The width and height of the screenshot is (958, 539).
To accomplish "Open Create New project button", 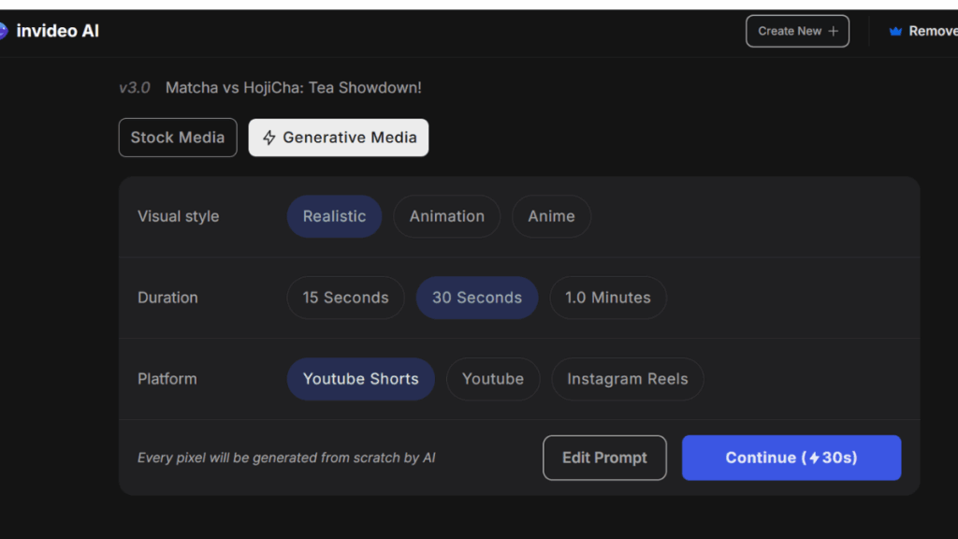I will (x=797, y=31).
